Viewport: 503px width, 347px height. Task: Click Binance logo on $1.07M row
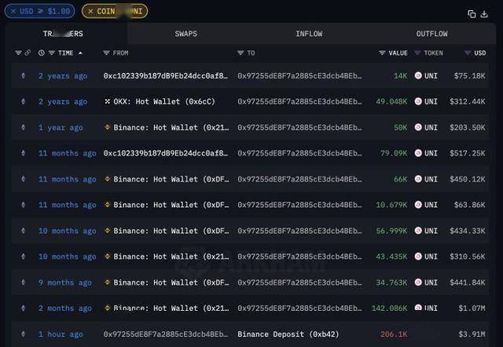[107, 308]
